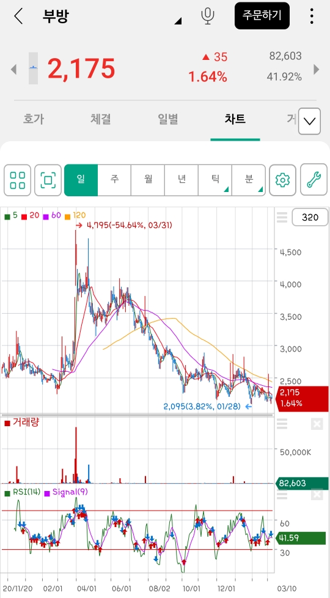Screen dimensions: 330x598
Task: Select the 월 monthly period
Action: click(148, 180)
